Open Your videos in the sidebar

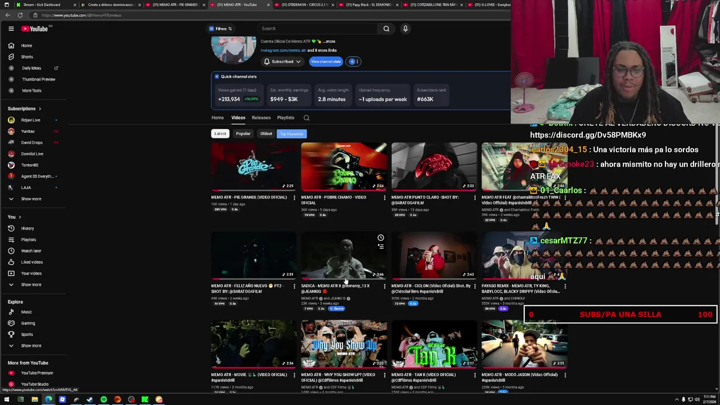tap(33, 273)
